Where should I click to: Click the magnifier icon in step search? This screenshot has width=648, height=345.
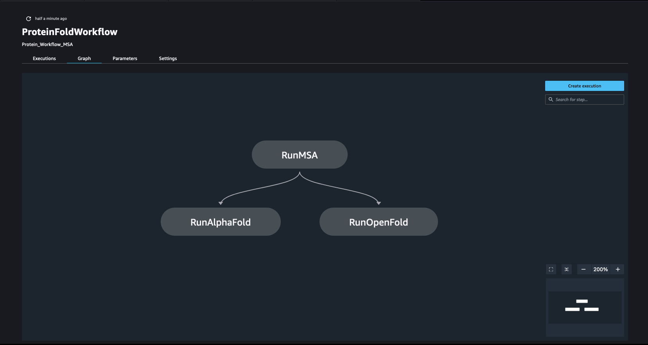(x=551, y=100)
